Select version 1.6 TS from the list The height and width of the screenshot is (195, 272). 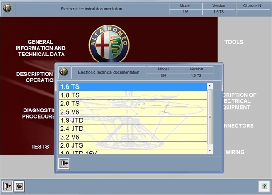click(x=133, y=87)
